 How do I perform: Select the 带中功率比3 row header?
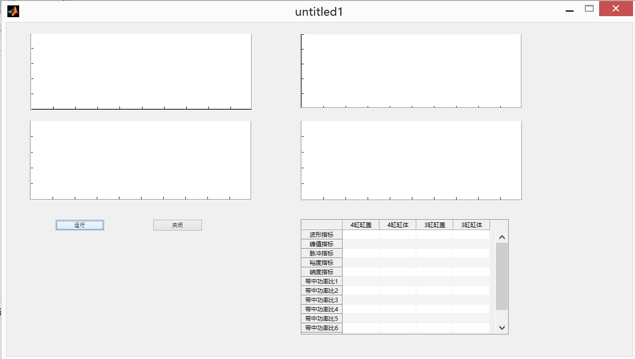click(x=321, y=300)
